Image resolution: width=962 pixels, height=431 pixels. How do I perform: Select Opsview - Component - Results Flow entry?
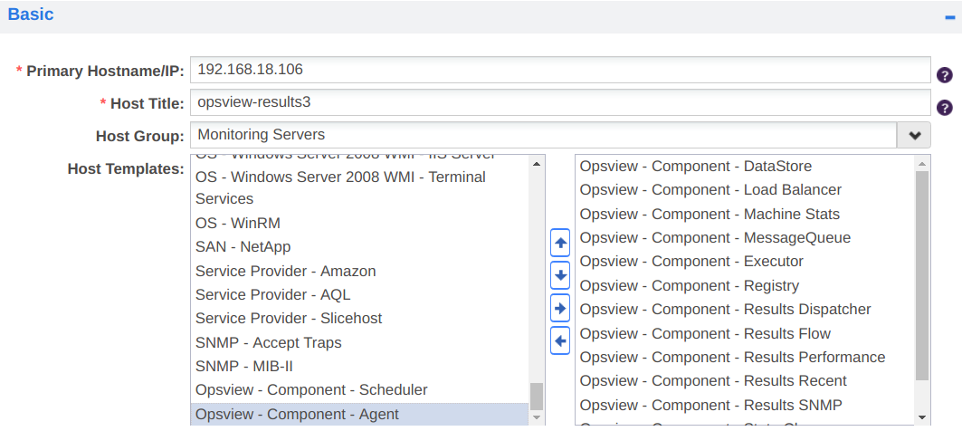[x=745, y=333]
